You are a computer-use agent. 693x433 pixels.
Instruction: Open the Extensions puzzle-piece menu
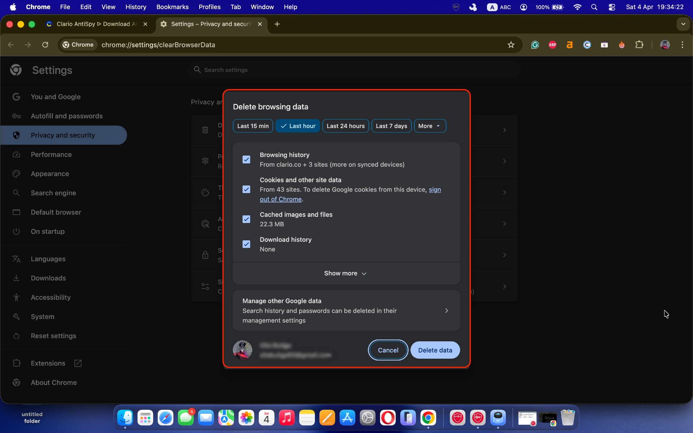click(639, 45)
